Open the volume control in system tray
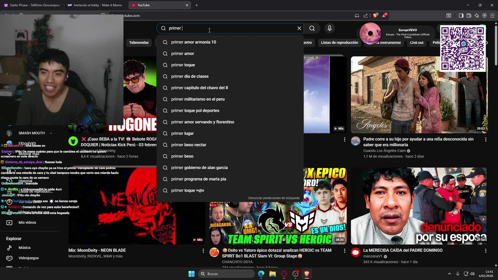Viewport: 498px width, 280px height. [472, 274]
